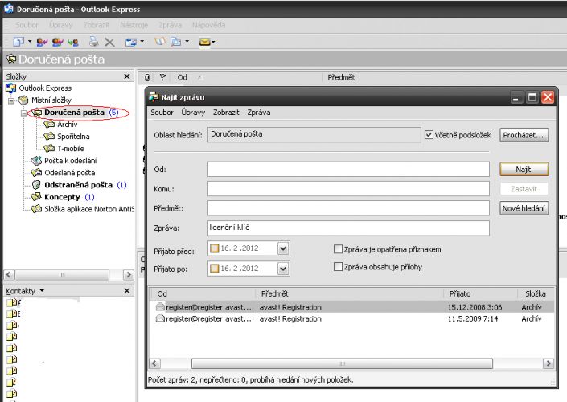
Task: Open the Create Mail dropdown arrow
Action: (30, 42)
